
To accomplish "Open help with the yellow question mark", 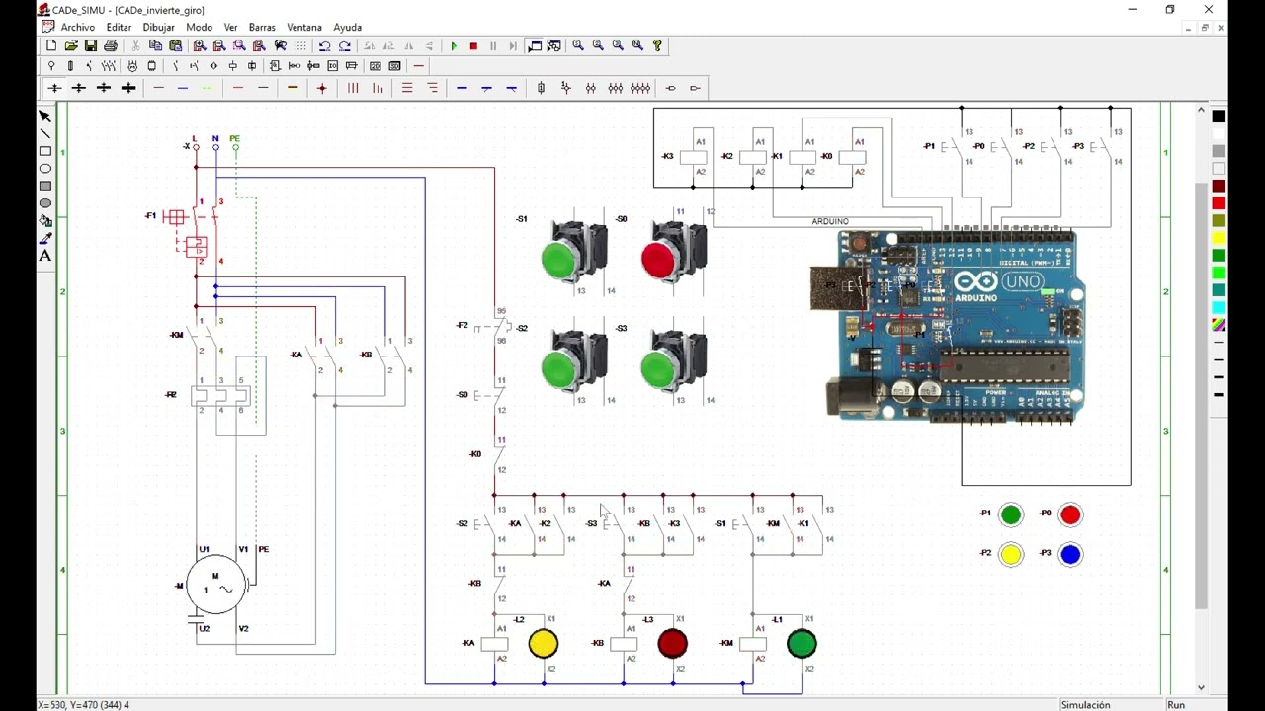I will pos(657,45).
